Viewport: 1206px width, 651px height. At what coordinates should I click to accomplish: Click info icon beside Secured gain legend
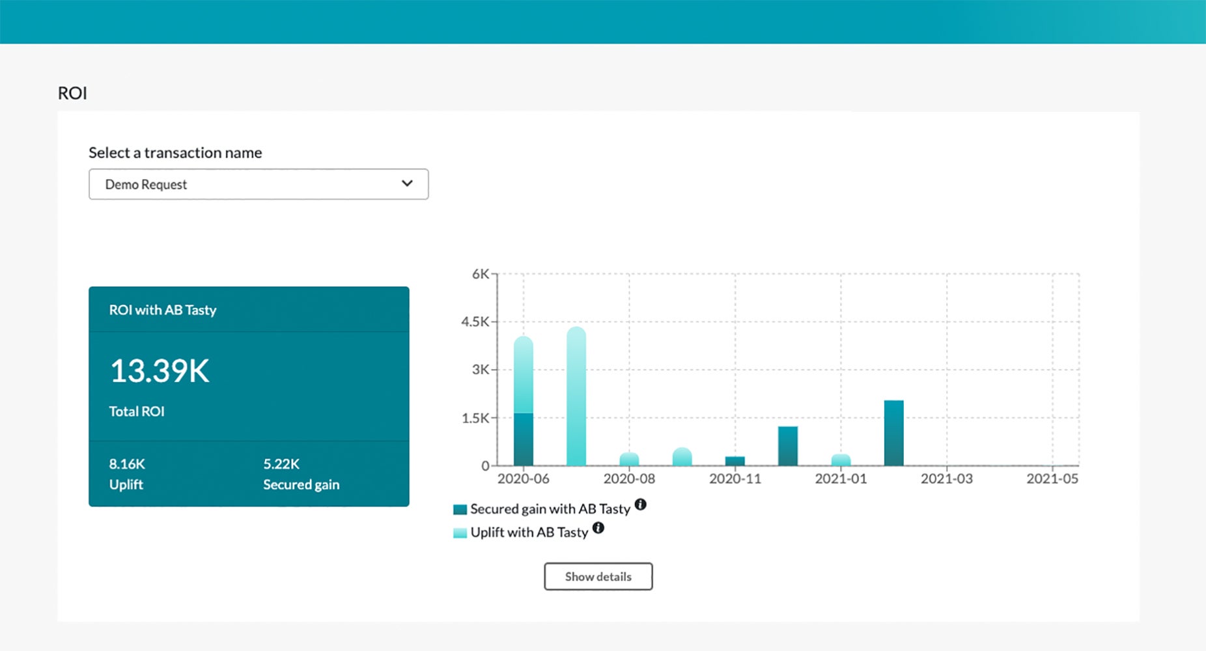point(640,505)
